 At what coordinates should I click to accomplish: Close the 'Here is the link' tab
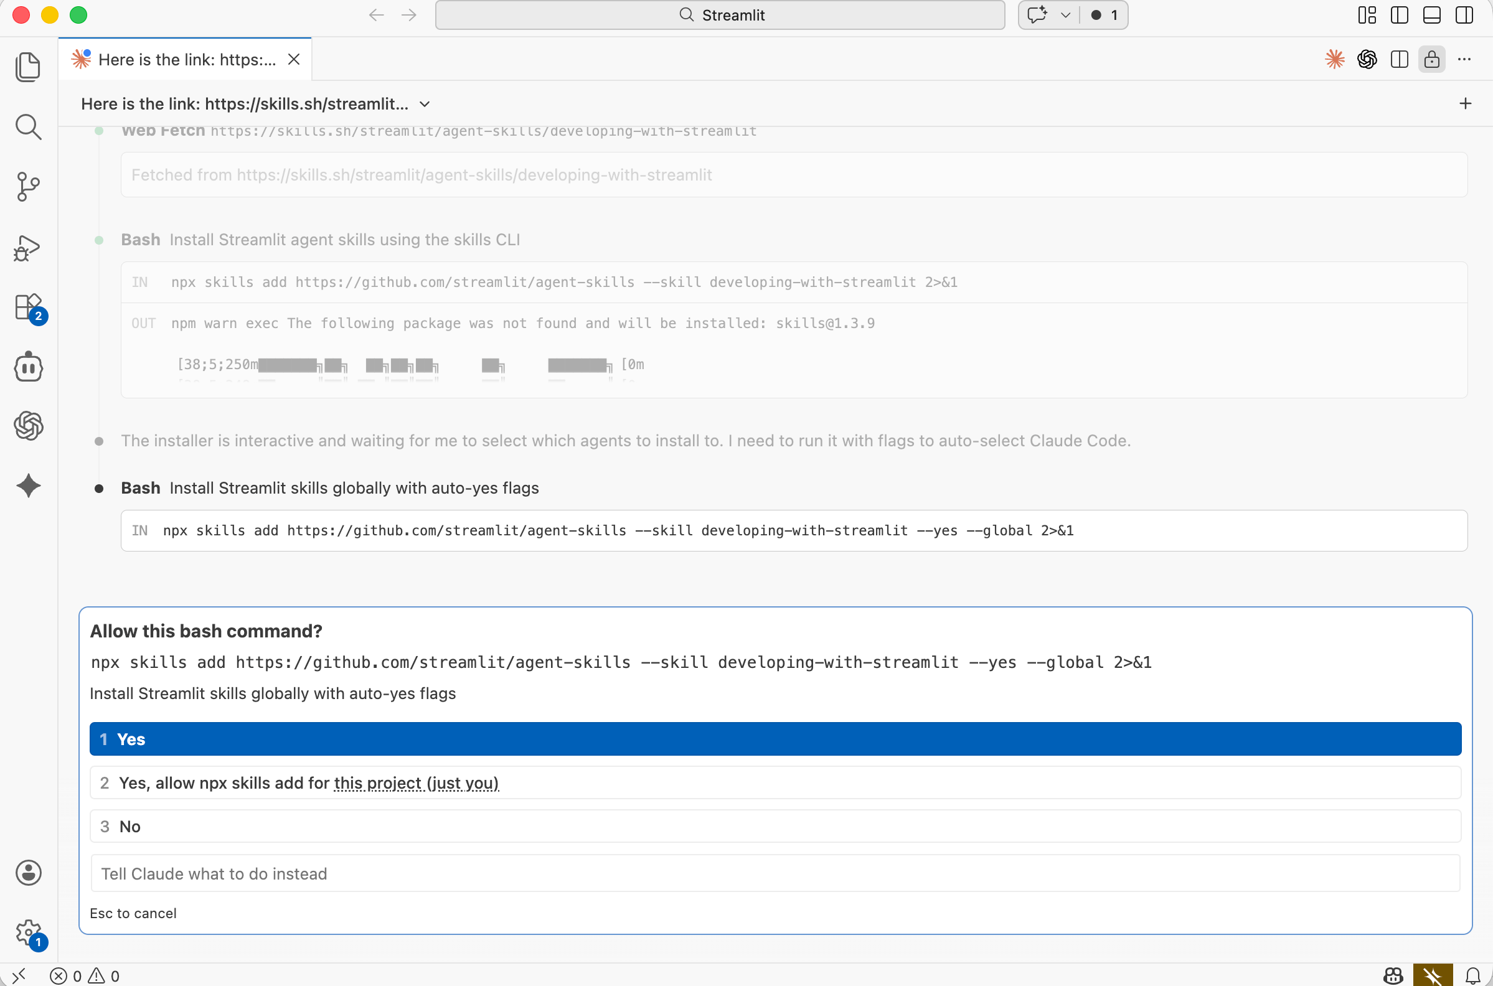(294, 59)
